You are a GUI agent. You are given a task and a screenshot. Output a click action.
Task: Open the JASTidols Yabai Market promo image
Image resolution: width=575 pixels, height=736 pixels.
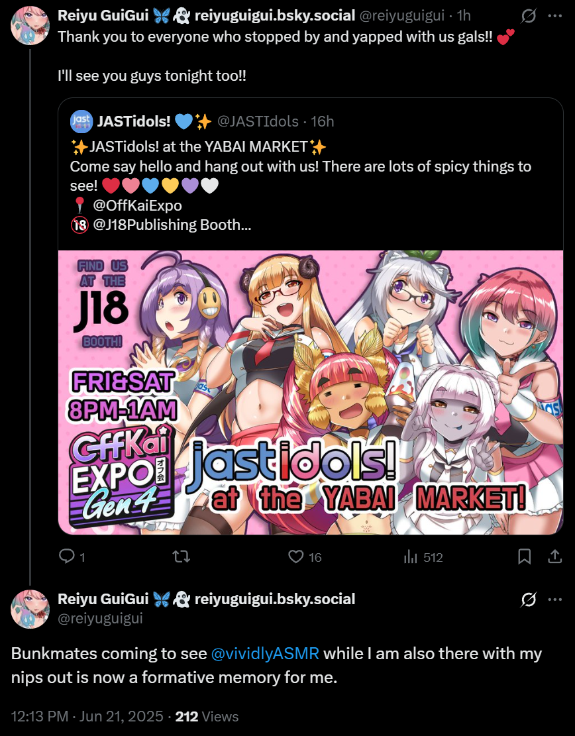pyautogui.click(x=310, y=392)
